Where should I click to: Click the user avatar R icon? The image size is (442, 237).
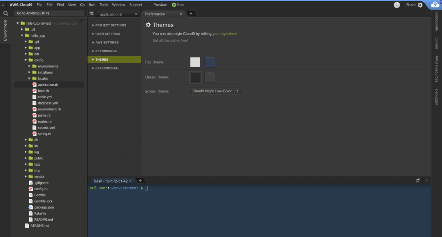coord(397,5)
